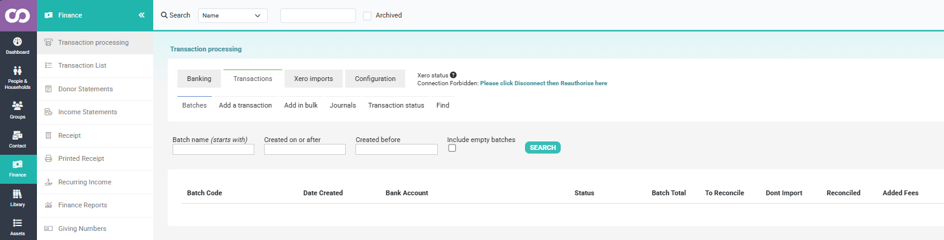Open the Name search-type dropdown
944x240 pixels.
[233, 16]
